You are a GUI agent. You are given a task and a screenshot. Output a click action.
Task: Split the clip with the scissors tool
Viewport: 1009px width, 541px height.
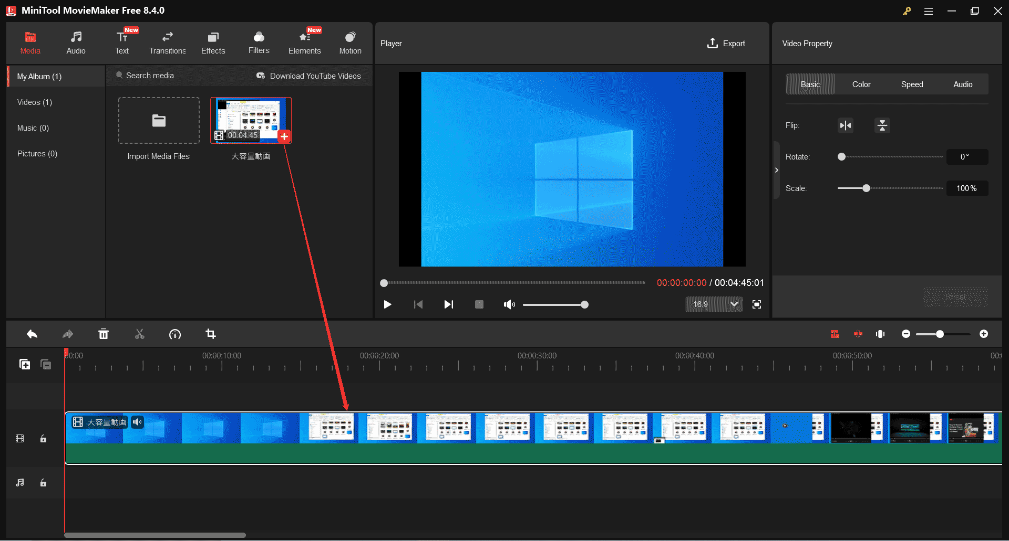(139, 334)
